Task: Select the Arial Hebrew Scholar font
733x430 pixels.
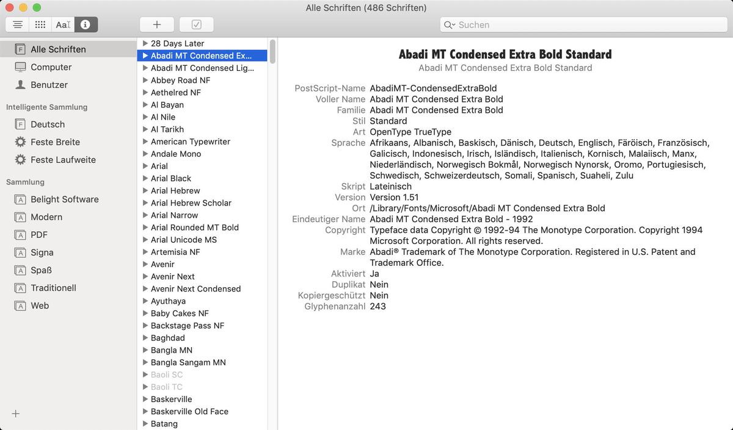Action: [202, 202]
